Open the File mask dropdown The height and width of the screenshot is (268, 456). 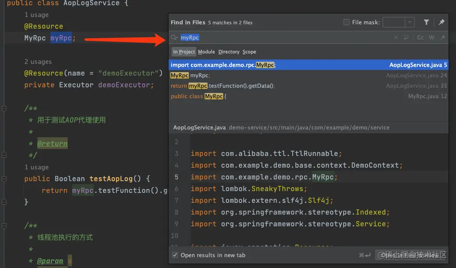click(x=410, y=22)
